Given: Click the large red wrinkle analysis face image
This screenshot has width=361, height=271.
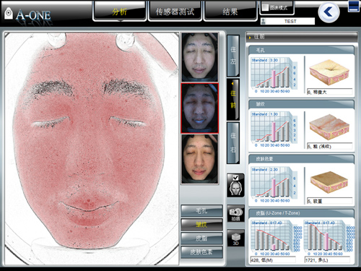Looking at the screenshot, I should (92, 148).
